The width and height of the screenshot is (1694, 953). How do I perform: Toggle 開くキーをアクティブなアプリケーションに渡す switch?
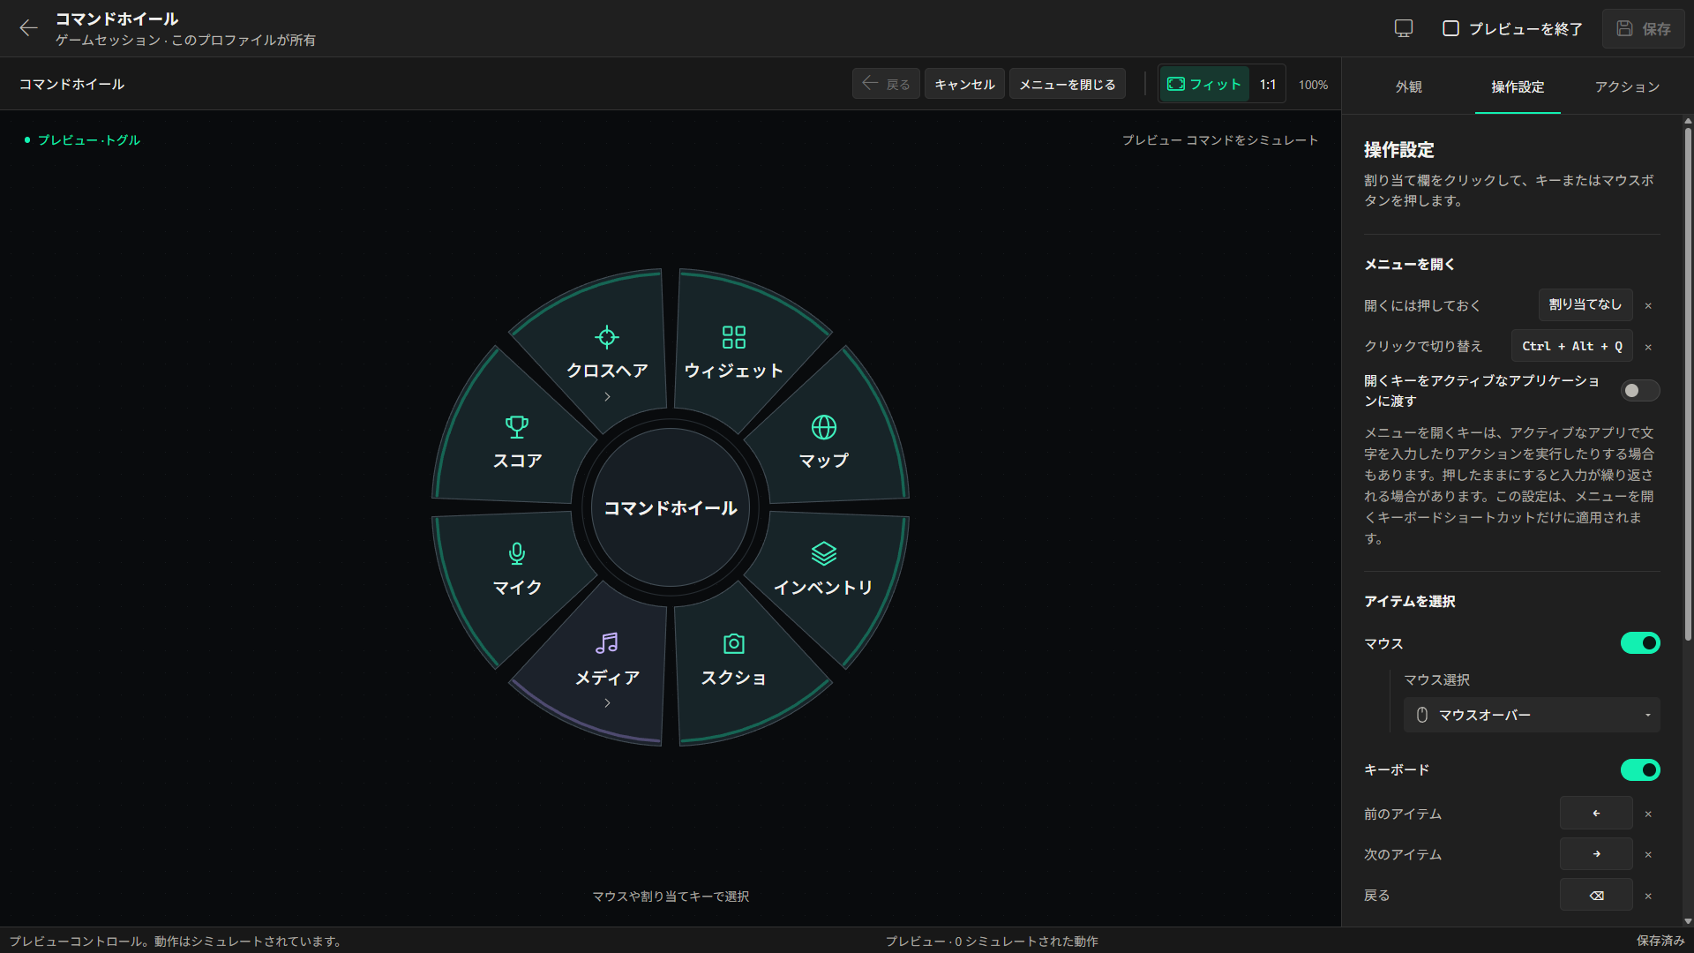pos(1640,391)
